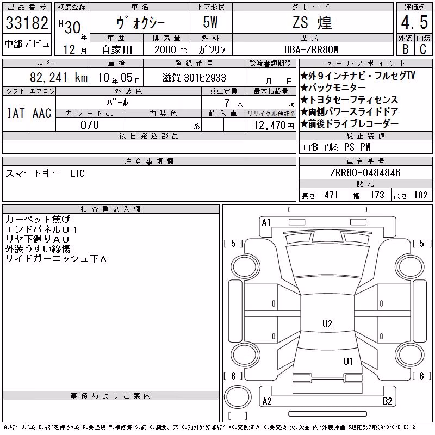Viewport: 435px width, 435px height.
Task: Click sales point トヨタセーフティセンス
Action: [x=350, y=100]
